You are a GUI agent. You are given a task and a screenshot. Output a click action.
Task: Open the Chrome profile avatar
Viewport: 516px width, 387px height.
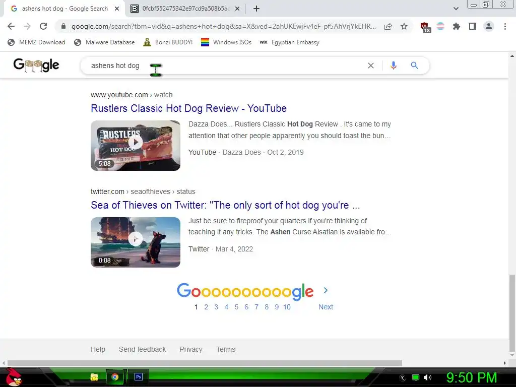489,26
